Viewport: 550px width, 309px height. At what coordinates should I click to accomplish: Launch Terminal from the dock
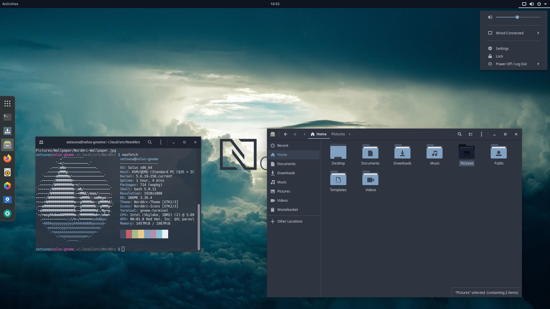point(7,117)
